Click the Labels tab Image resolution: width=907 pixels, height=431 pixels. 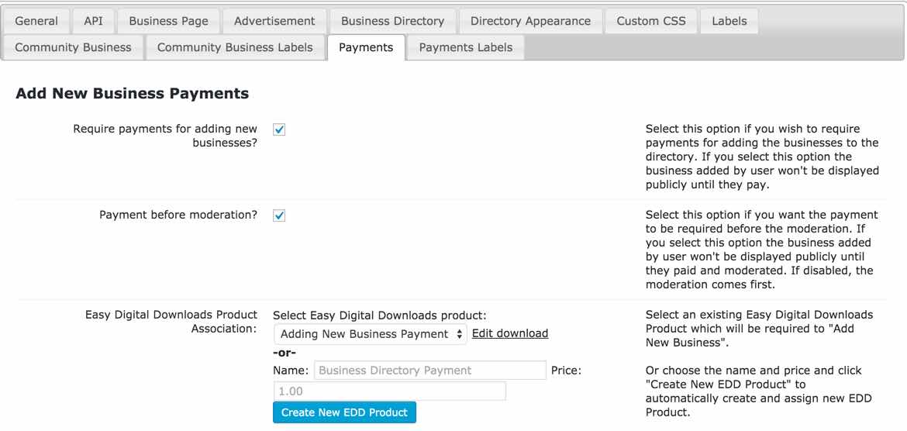coord(729,21)
